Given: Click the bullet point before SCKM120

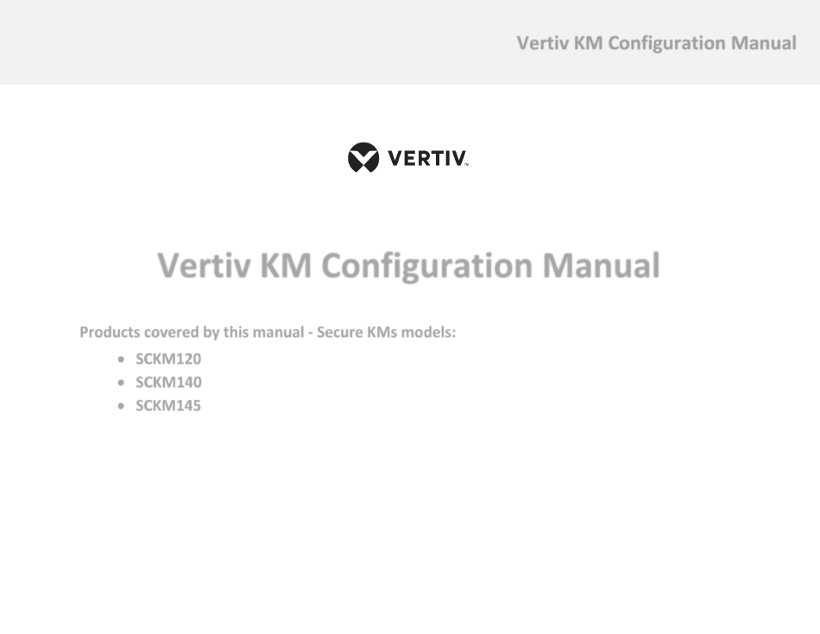Looking at the screenshot, I should [122, 359].
